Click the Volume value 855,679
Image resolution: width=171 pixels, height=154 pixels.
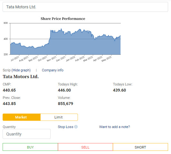(x=66, y=103)
